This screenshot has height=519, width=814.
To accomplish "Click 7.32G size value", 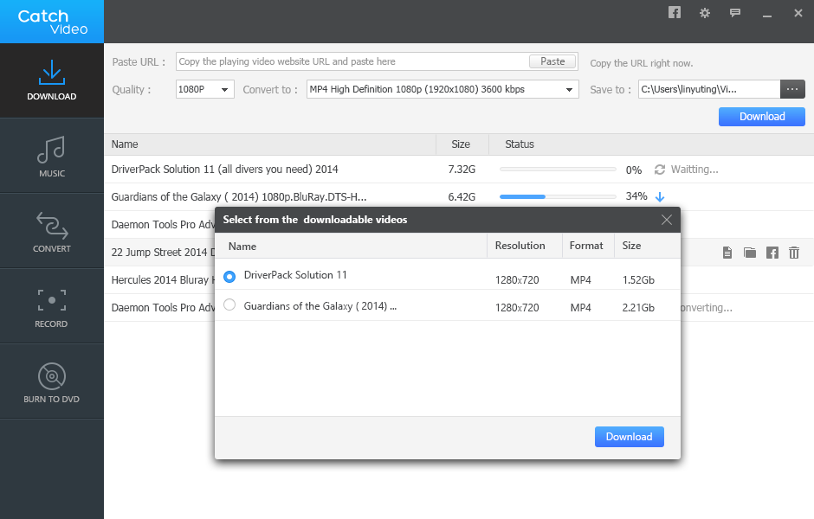I will [462, 169].
